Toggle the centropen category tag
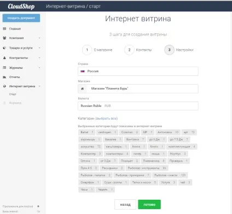232x214 pixels. (107, 132)
